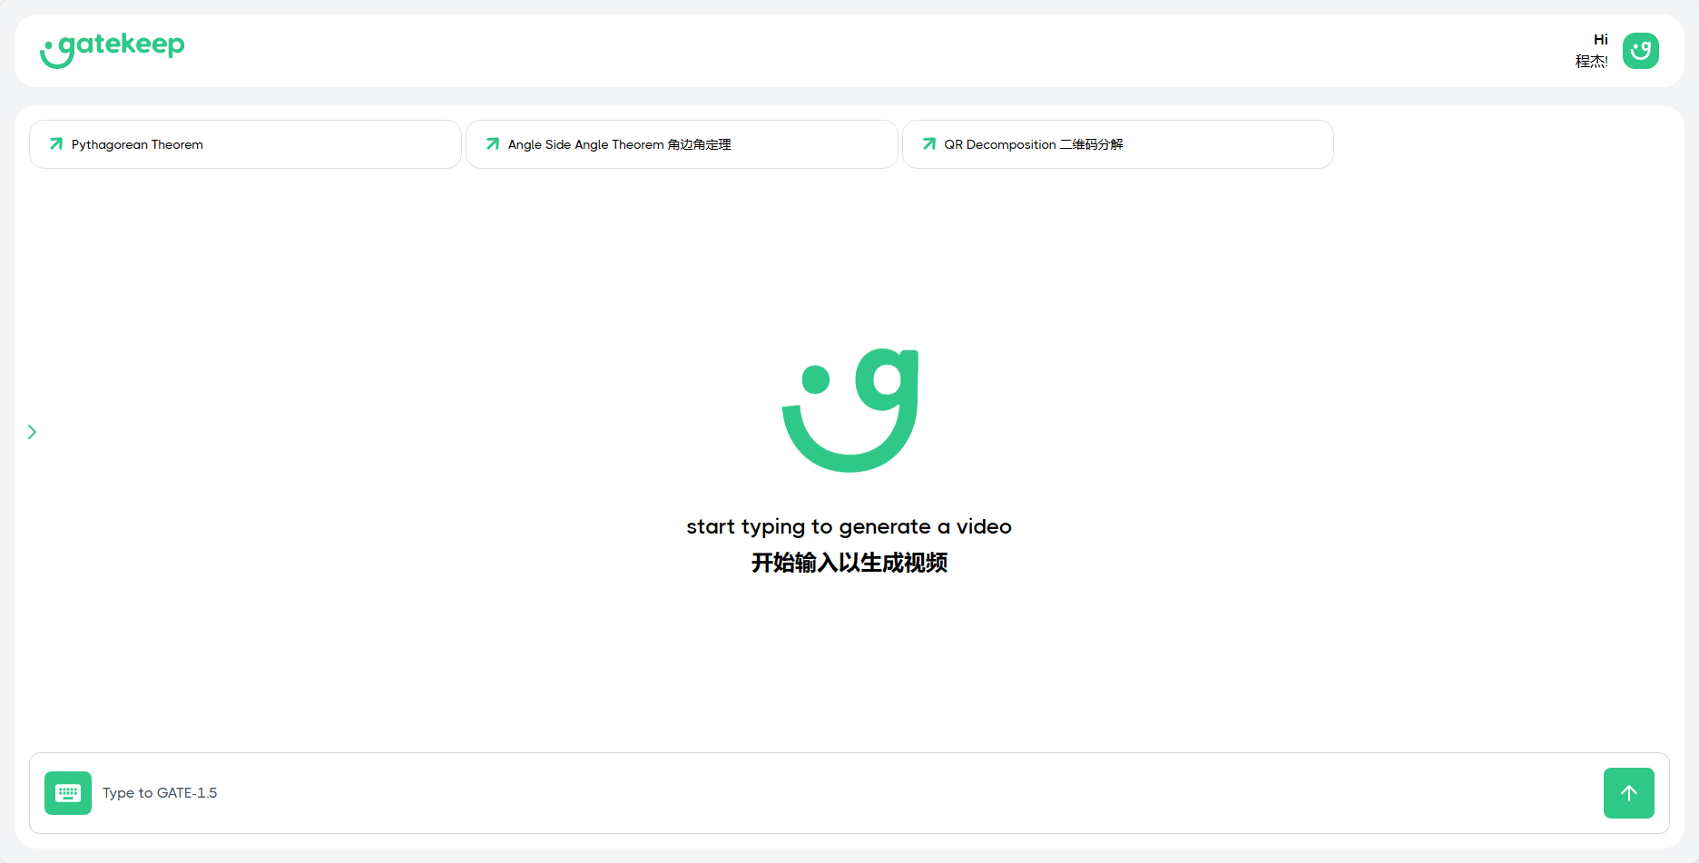Click arrow icon beside QR Decomposition
Viewport: 1699px width, 863px height.
click(x=929, y=144)
